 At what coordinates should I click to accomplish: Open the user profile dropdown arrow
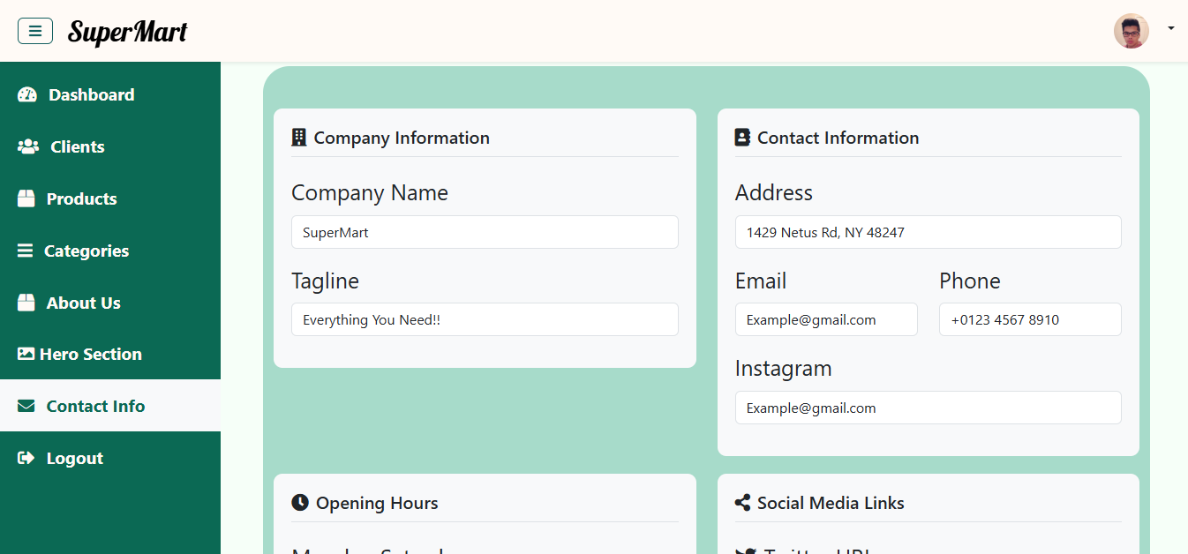click(1170, 28)
